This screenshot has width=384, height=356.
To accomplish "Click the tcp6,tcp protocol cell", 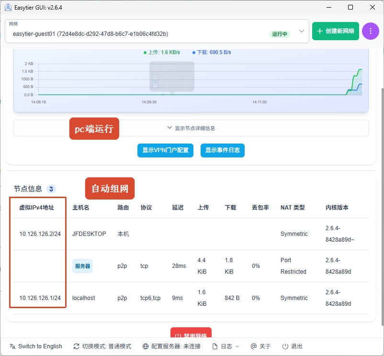I will (150, 298).
